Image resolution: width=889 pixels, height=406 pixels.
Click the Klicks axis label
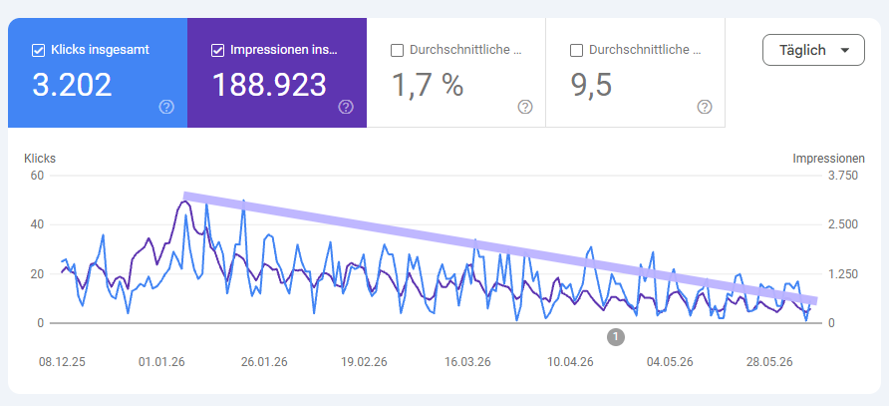click(x=40, y=159)
